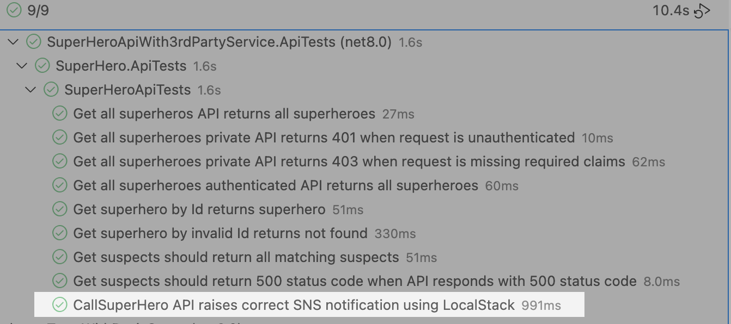Click the 9/9 test count text

(x=38, y=10)
